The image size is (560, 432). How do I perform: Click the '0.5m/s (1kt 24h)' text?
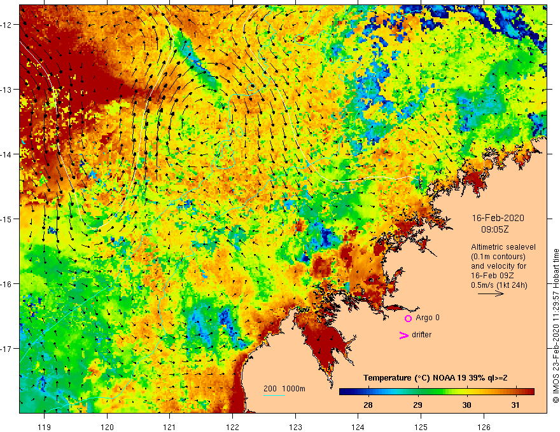click(x=499, y=285)
